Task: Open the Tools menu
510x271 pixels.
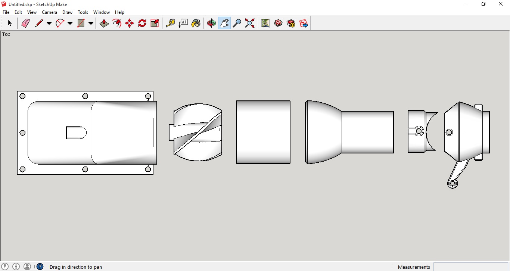Action: pyautogui.click(x=83, y=12)
